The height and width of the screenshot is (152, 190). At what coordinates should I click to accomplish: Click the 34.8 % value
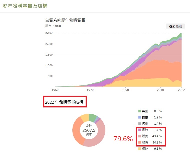(x=157, y=142)
